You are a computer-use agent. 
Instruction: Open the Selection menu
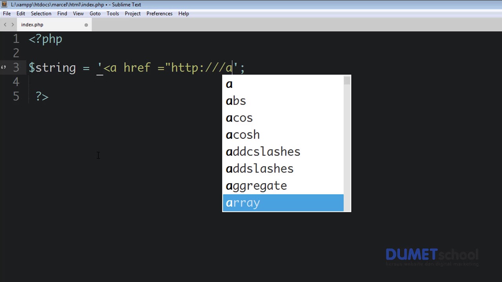coord(41,13)
